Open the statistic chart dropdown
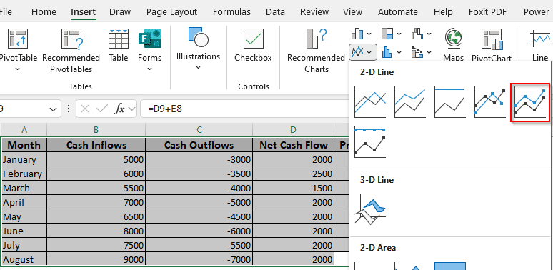The width and height of the screenshot is (553, 270). click(392, 53)
